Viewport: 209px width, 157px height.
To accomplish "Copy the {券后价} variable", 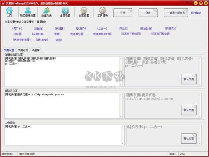I will 123,28.
